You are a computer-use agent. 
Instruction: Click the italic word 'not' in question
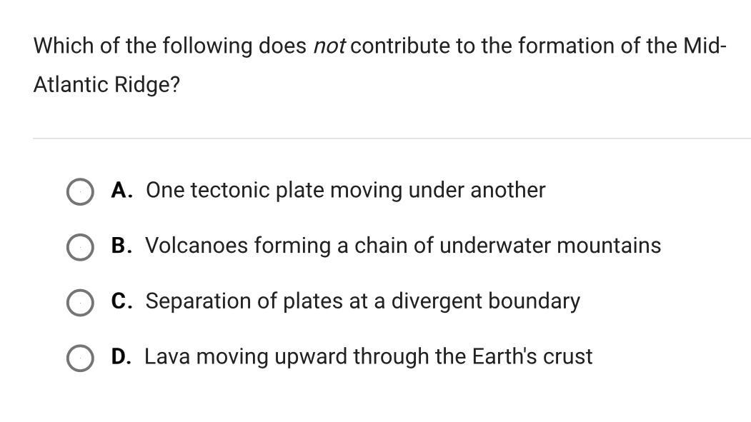[329, 46]
